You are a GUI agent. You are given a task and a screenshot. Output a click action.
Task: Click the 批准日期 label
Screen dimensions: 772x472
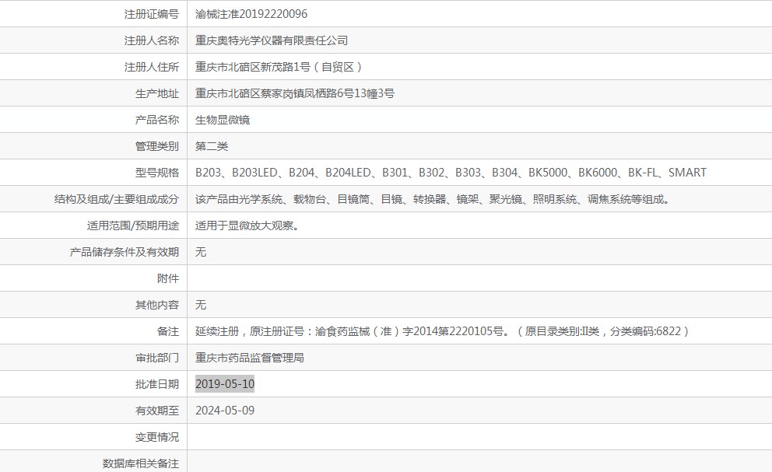pos(157,384)
